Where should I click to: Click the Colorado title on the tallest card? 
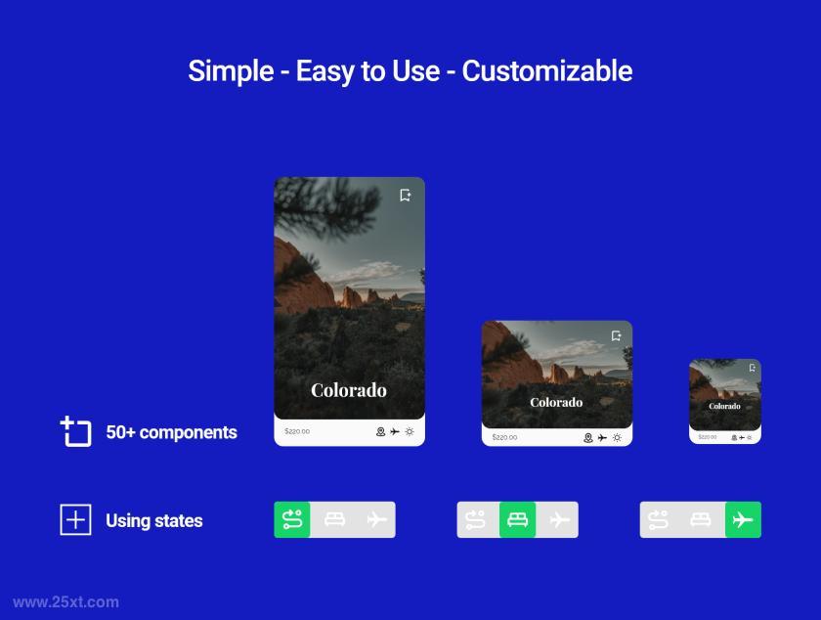point(349,390)
